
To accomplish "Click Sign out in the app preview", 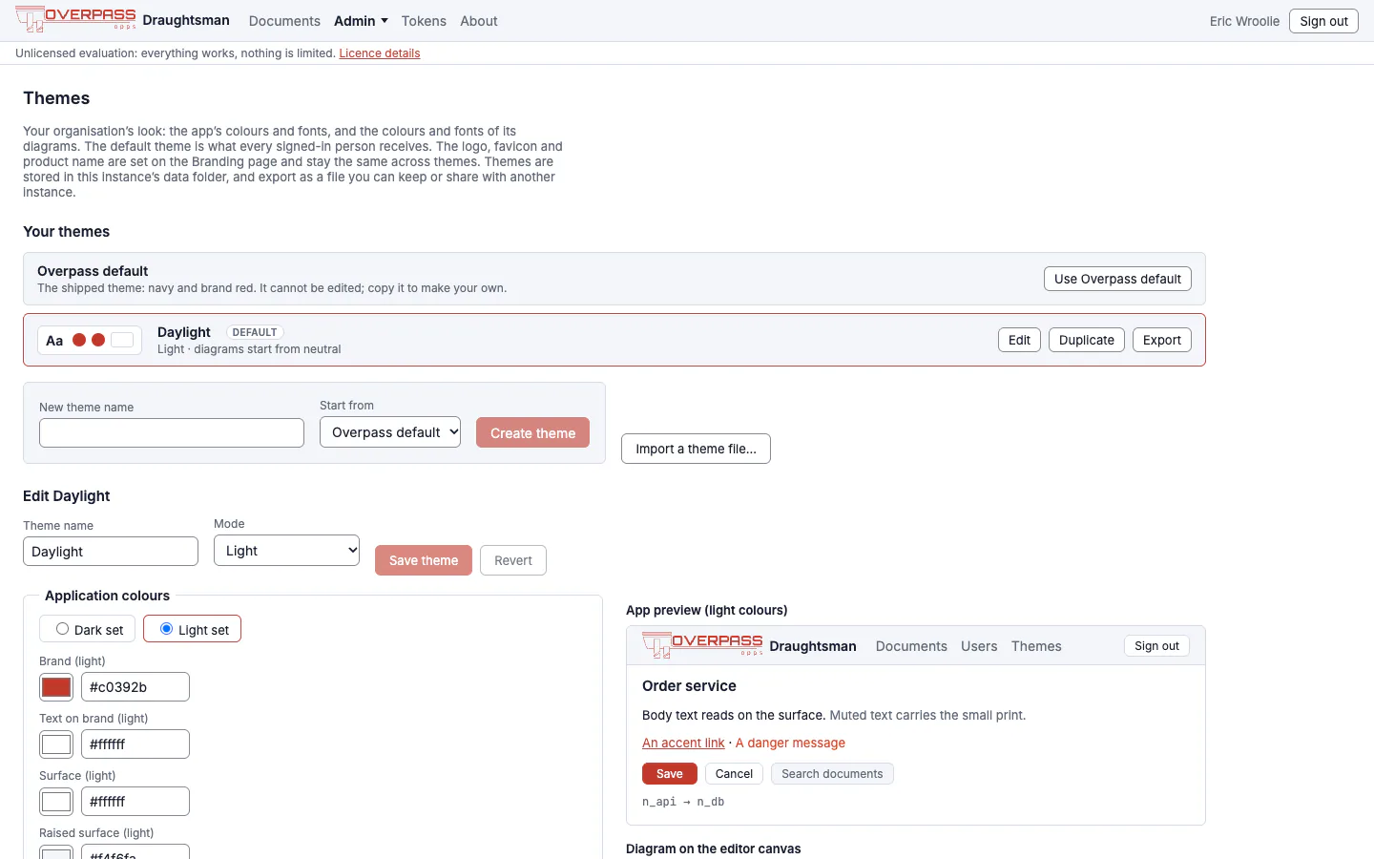I will [1156, 646].
